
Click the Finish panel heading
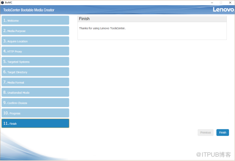coord(84,19)
